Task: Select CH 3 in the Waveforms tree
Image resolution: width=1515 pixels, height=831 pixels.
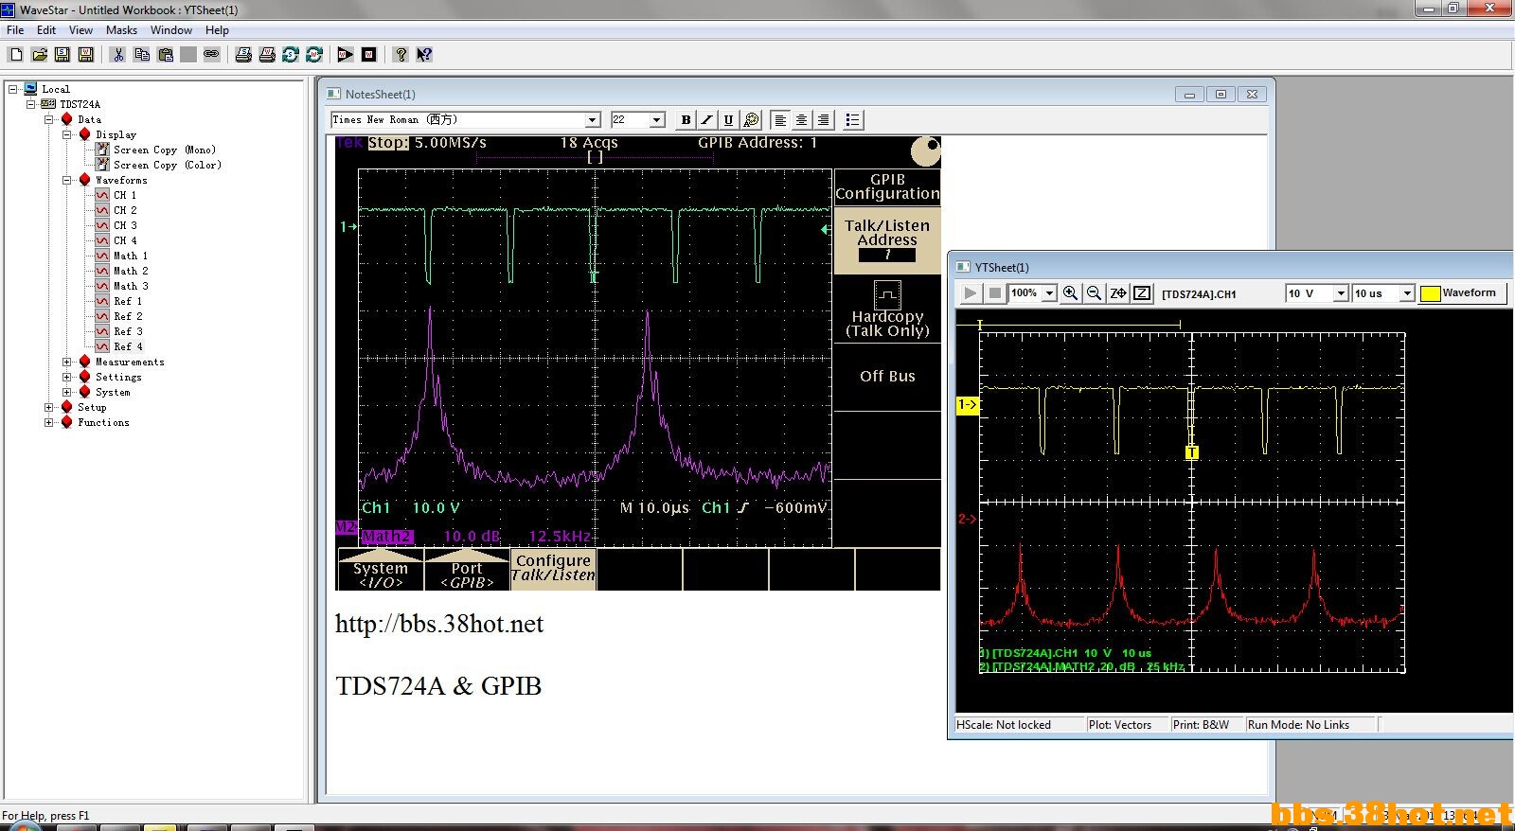Action: pyautogui.click(x=125, y=225)
